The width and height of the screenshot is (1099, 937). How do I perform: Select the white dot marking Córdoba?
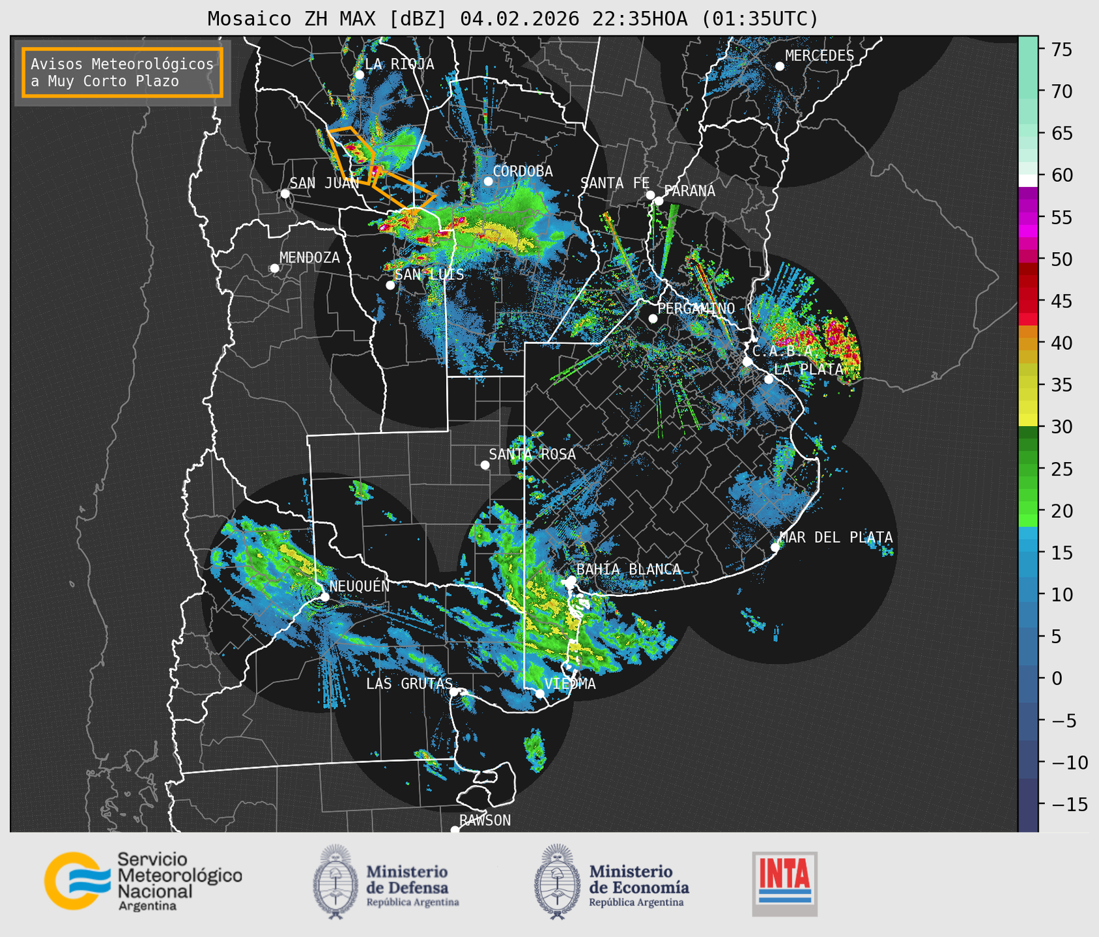[x=488, y=181]
